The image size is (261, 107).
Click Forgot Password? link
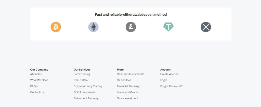pyautogui.click(x=171, y=86)
